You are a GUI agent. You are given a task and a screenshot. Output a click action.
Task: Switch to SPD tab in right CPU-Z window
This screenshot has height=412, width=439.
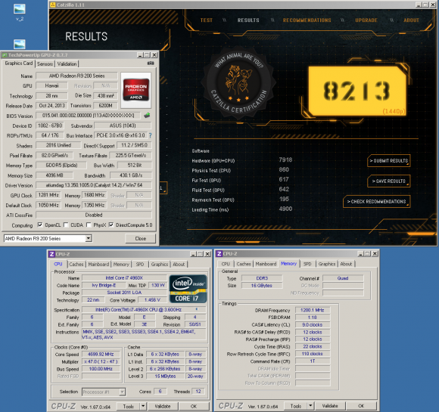[x=307, y=264]
